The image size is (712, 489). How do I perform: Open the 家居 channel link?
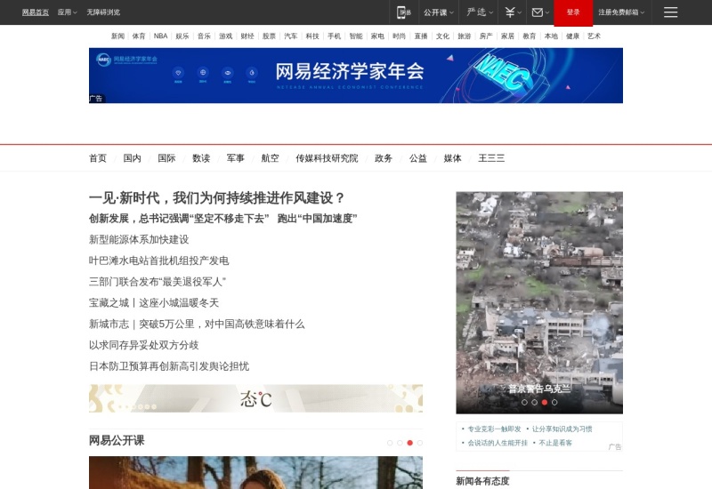click(x=507, y=36)
